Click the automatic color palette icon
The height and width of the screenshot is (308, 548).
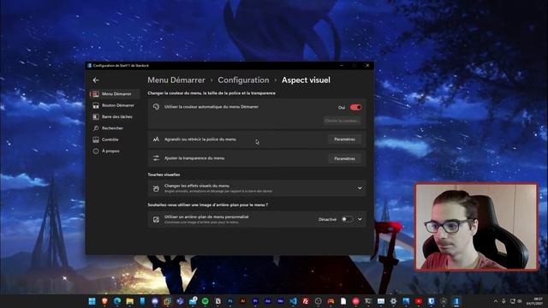click(x=156, y=107)
